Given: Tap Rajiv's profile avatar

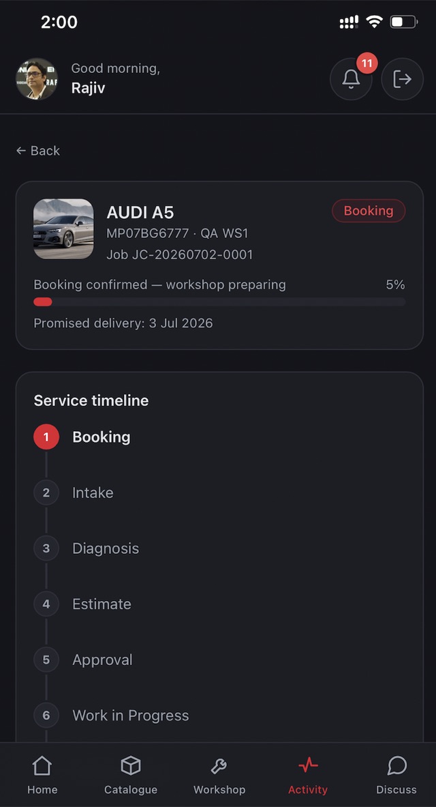Looking at the screenshot, I should tap(37, 78).
